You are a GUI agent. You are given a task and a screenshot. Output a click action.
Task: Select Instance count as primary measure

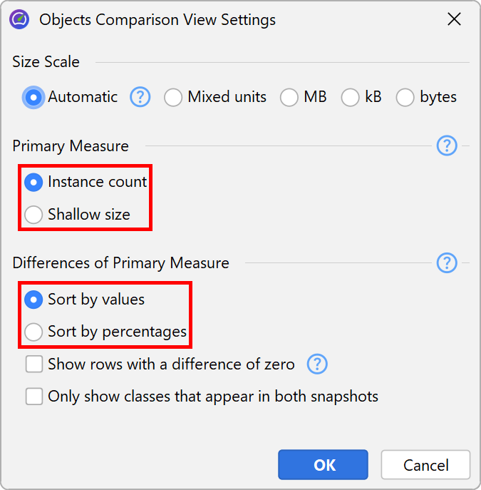point(33,182)
